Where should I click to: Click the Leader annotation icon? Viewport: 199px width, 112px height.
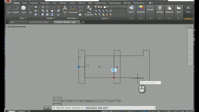pos(80,11)
